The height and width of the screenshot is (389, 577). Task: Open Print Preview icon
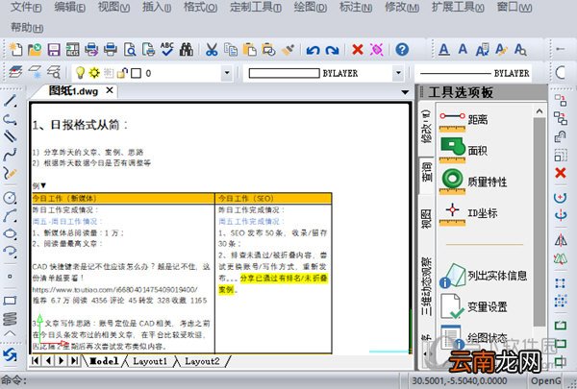click(130, 49)
